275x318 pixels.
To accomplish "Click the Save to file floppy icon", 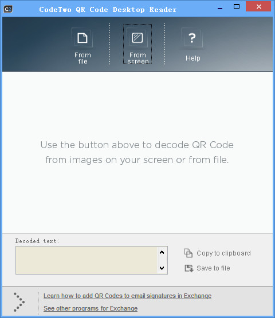I will 189,268.
